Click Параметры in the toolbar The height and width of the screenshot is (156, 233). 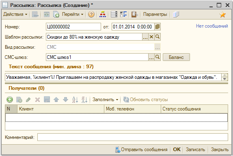155,15
